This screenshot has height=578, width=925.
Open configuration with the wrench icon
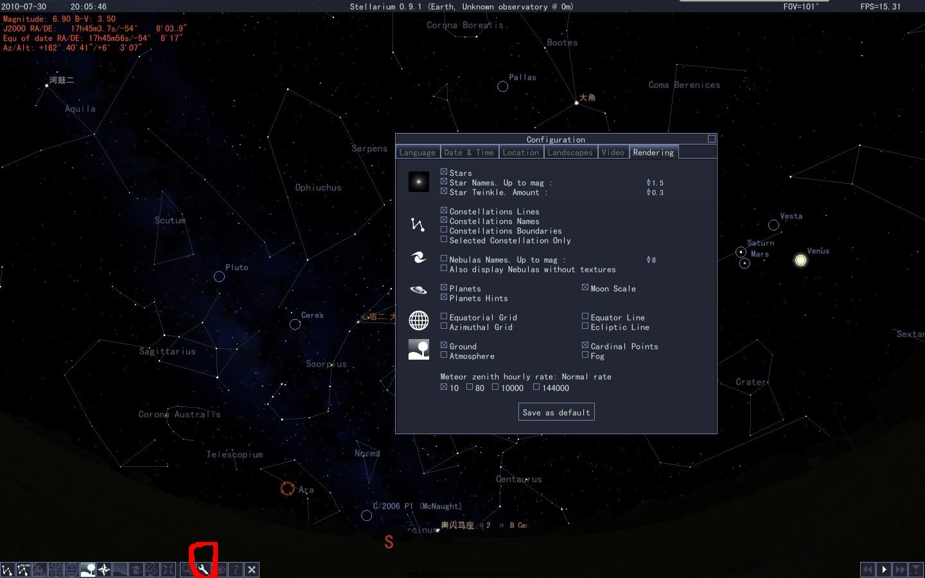pyautogui.click(x=204, y=570)
